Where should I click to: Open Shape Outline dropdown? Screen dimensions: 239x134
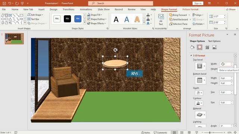97,19
